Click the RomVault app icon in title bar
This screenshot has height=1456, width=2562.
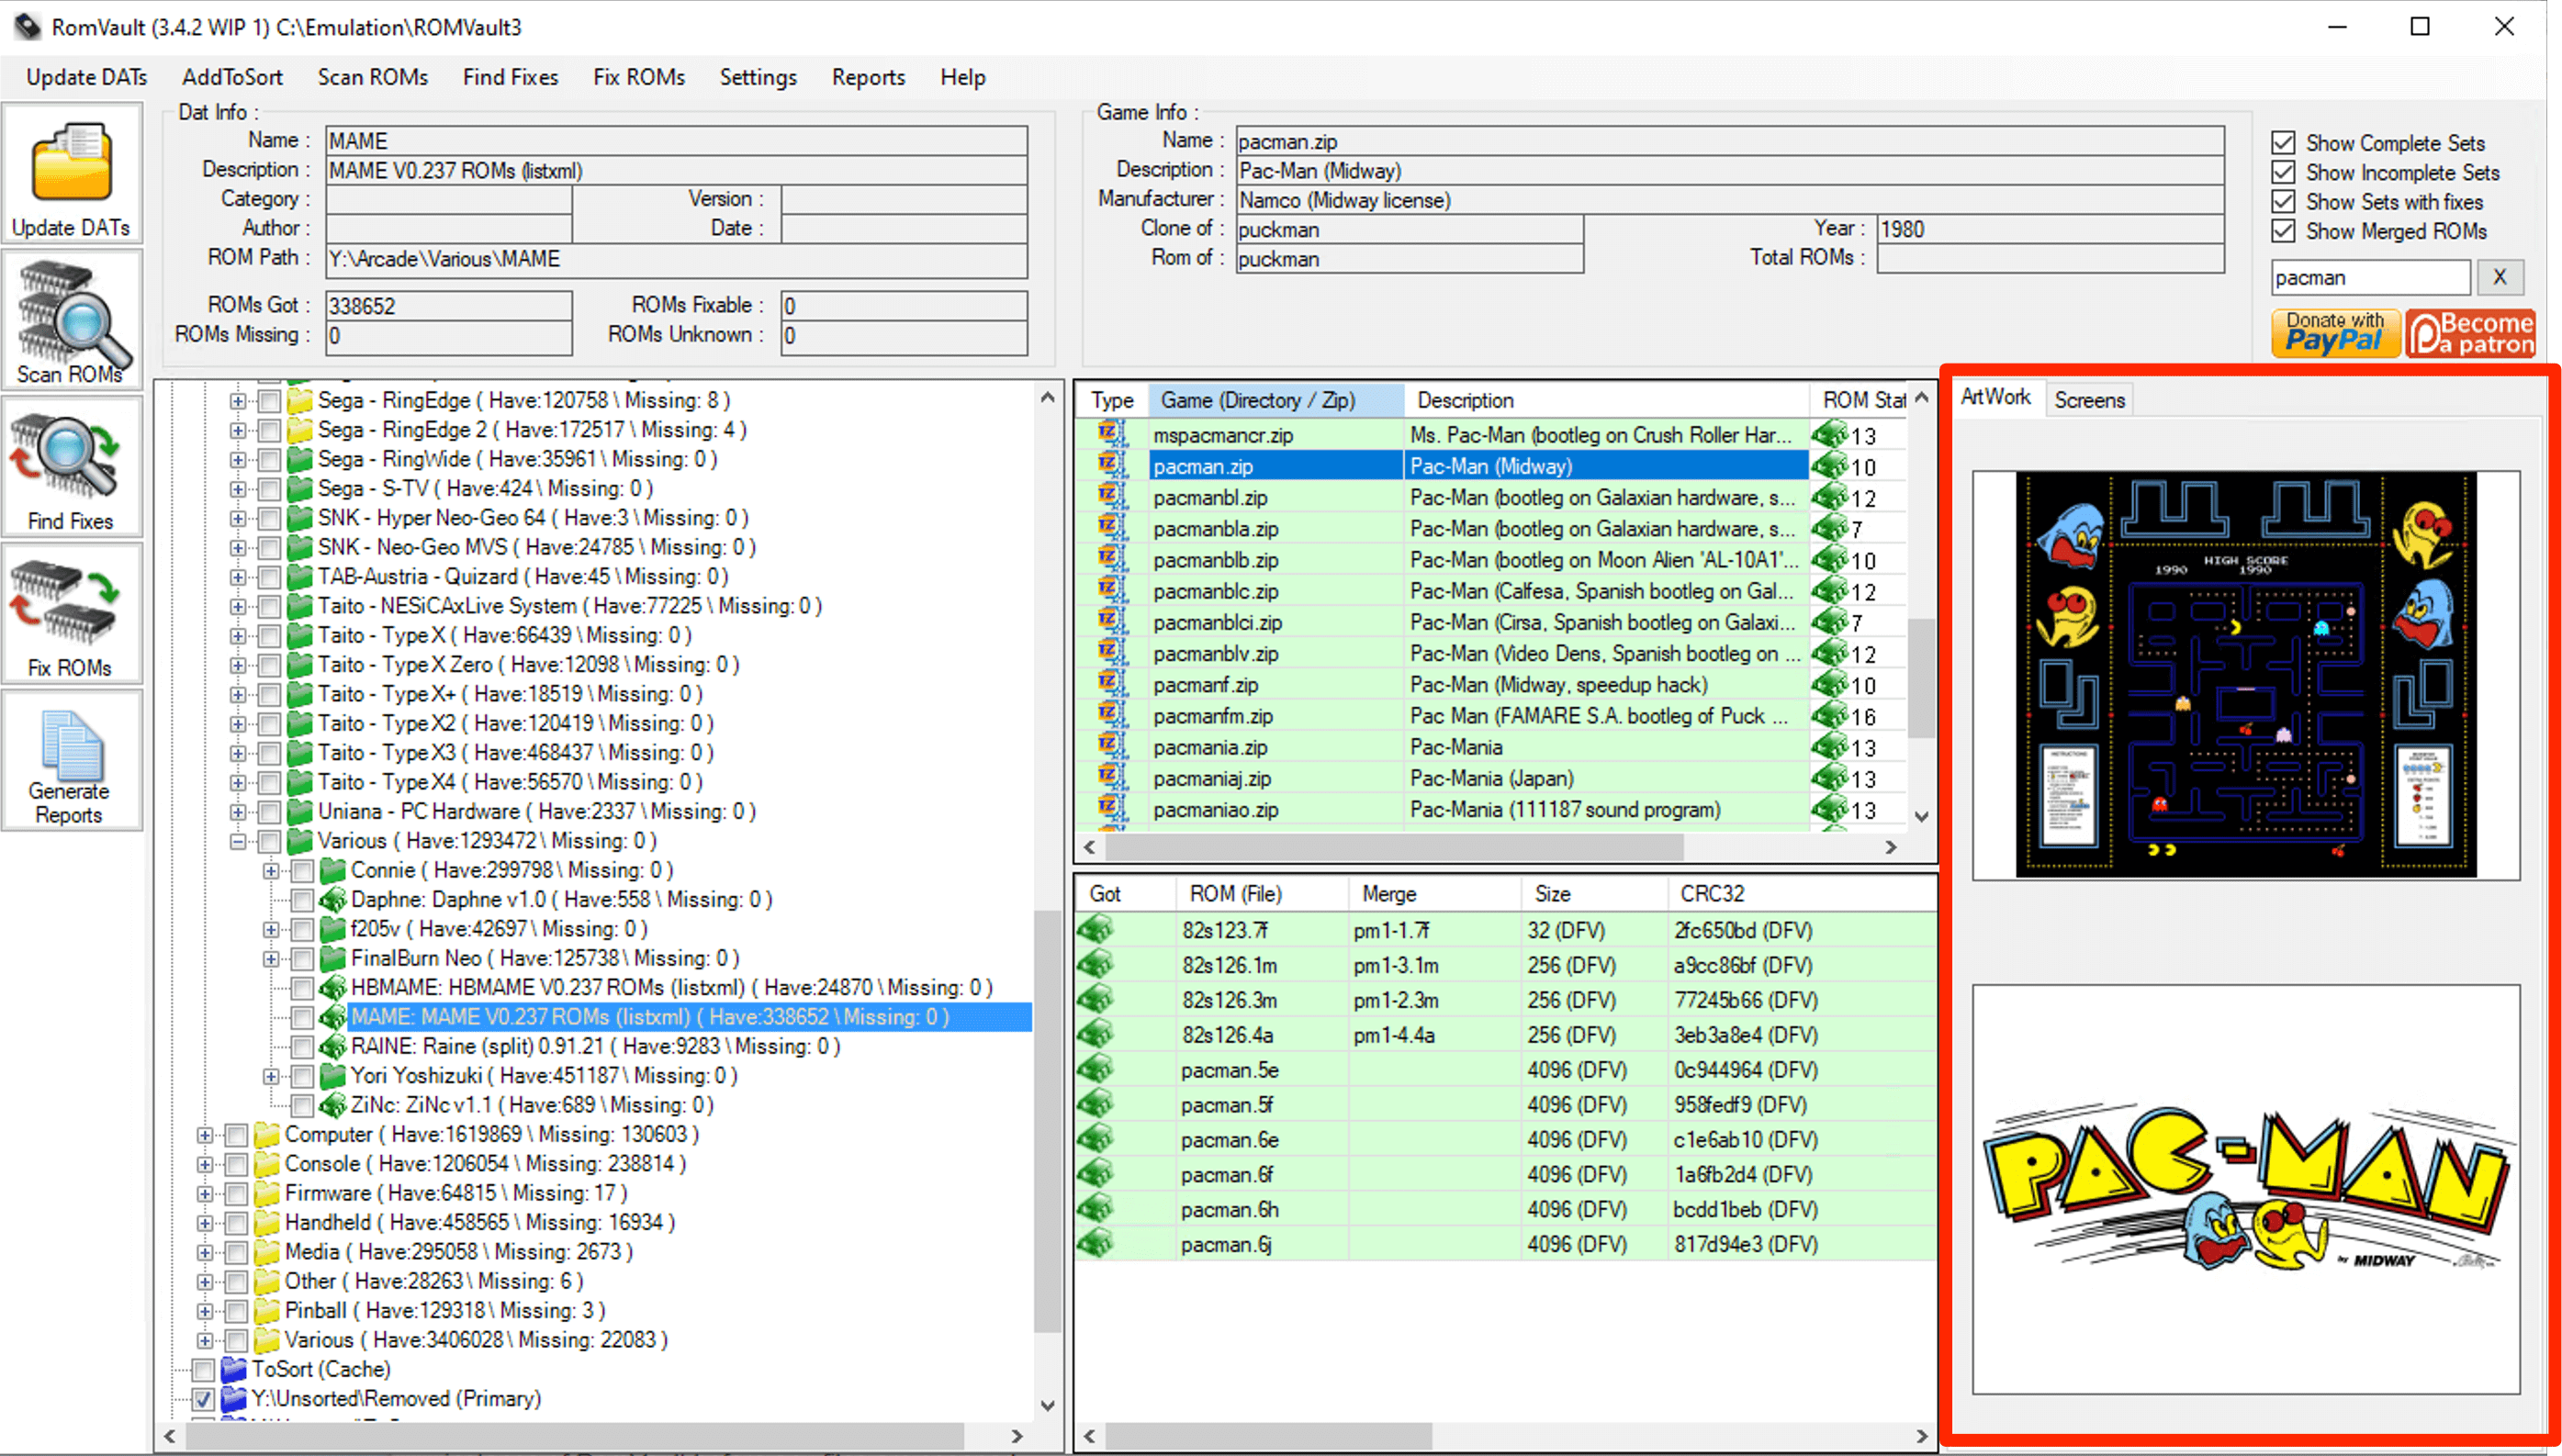pos(27,26)
